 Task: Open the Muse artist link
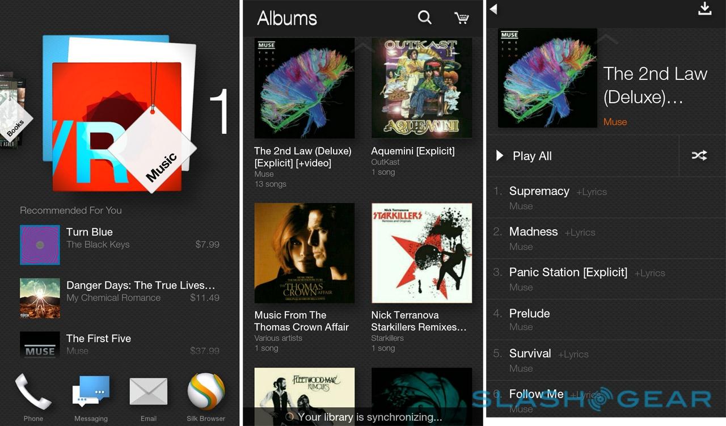click(x=615, y=122)
